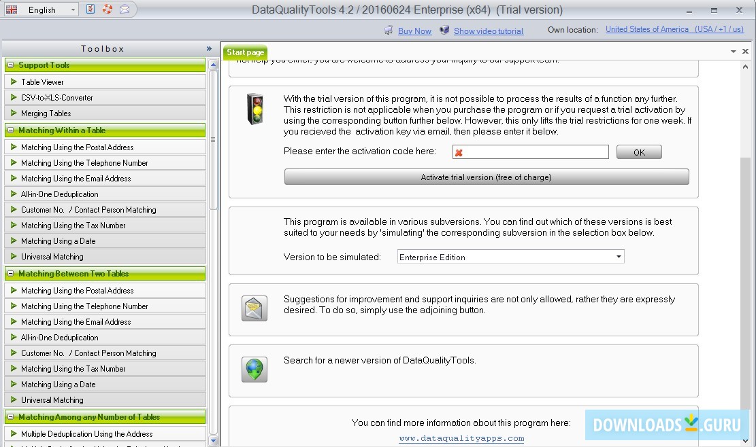The width and height of the screenshot is (756, 447).
Task: Click the Toolbox scrollbar up arrow
Action: point(213,65)
